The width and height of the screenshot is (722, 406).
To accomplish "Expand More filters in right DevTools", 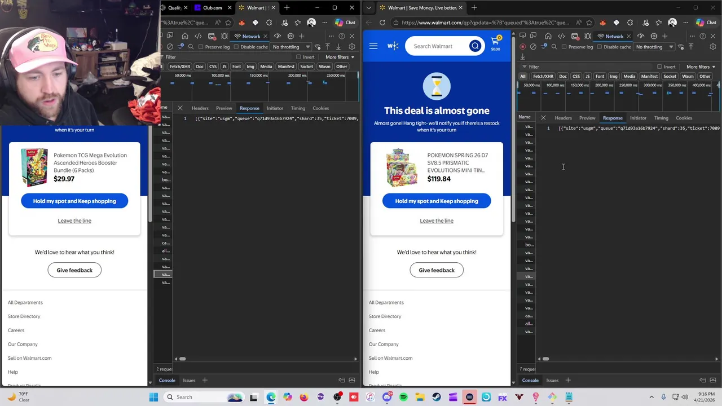I will click(x=701, y=67).
